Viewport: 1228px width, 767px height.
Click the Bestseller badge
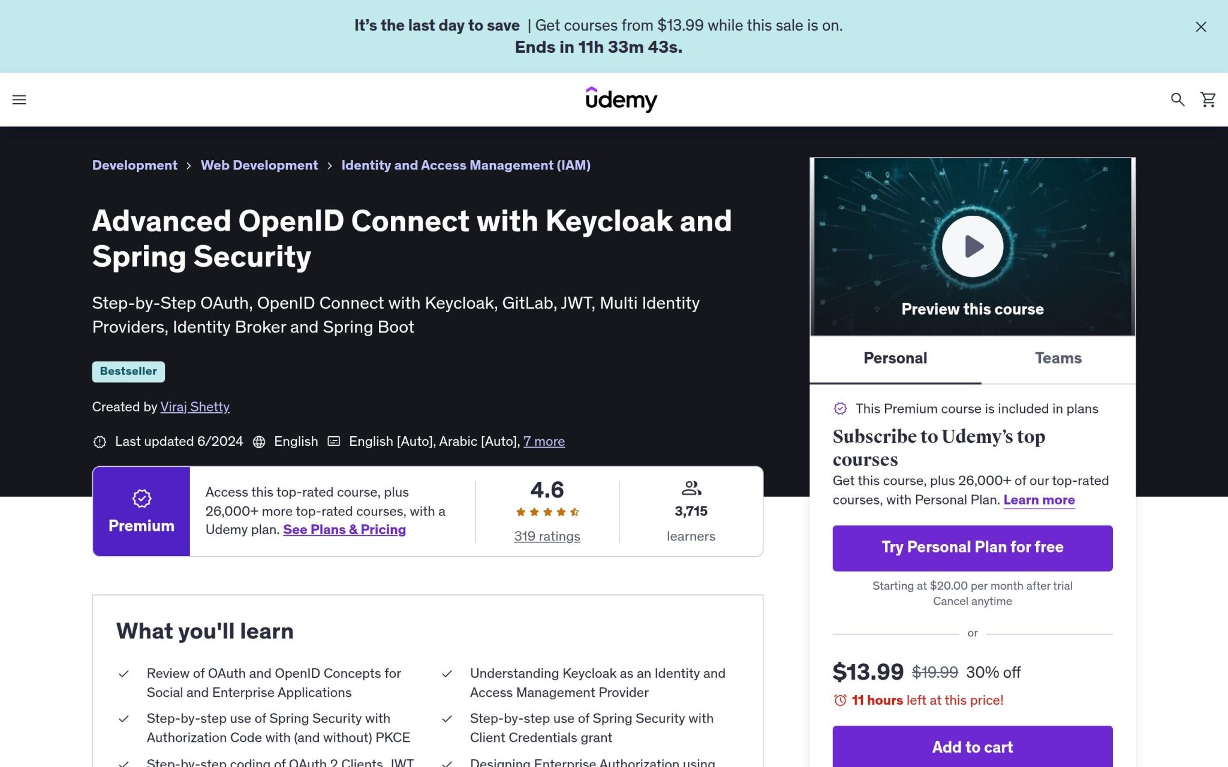[128, 372]
